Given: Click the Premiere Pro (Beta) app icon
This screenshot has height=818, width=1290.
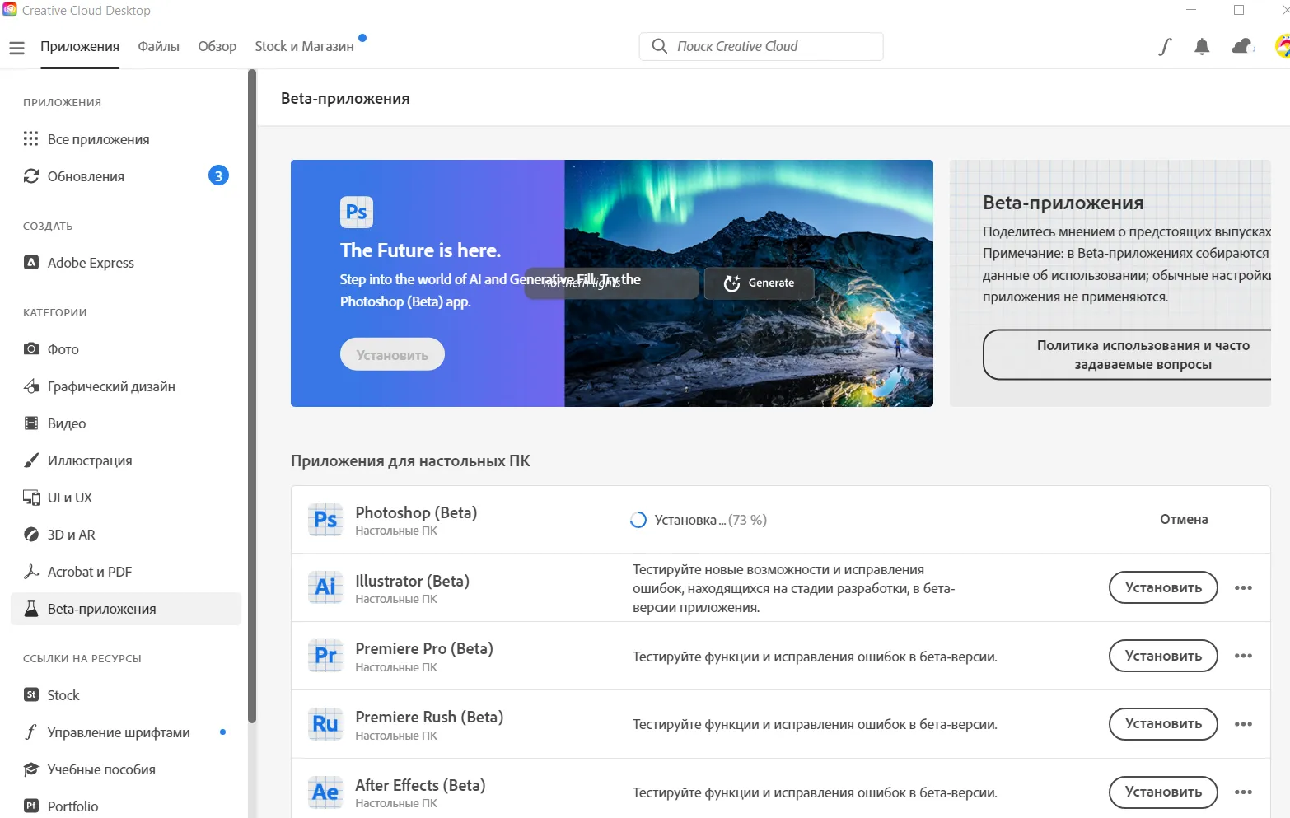Looking at the screenshot, I should tap(325, 656).
